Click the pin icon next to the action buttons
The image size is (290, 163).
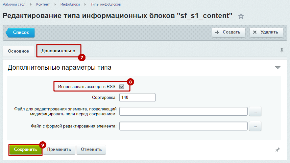[278, 150]
